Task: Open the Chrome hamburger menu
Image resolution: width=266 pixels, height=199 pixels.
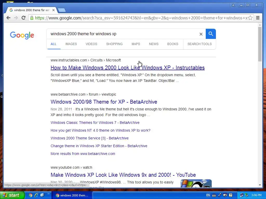Action: click(258, 18)
